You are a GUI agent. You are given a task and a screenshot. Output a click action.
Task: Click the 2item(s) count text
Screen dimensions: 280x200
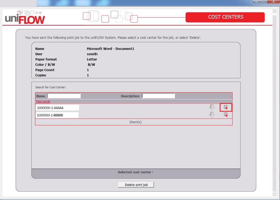pyautogui.click(x=135, y=122)
